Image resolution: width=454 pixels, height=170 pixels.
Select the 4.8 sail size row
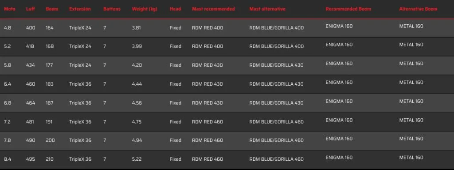(227, 28)
